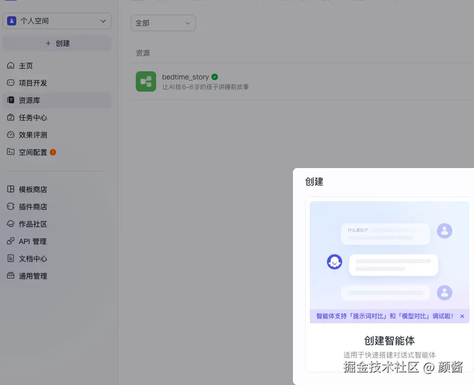Click the home icon beside 主页

[x=11, y=65]
